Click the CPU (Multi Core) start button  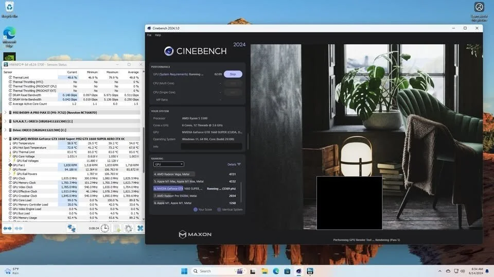233,83
